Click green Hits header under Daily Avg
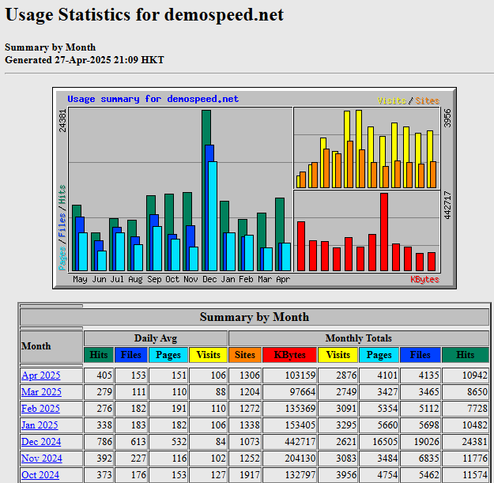Screen dimensions: 494x483 [99, 356]
